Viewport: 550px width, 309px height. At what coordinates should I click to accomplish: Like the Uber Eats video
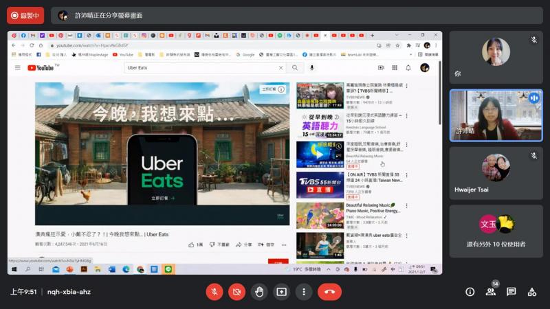pyautogui.click(x=196, y=244)
